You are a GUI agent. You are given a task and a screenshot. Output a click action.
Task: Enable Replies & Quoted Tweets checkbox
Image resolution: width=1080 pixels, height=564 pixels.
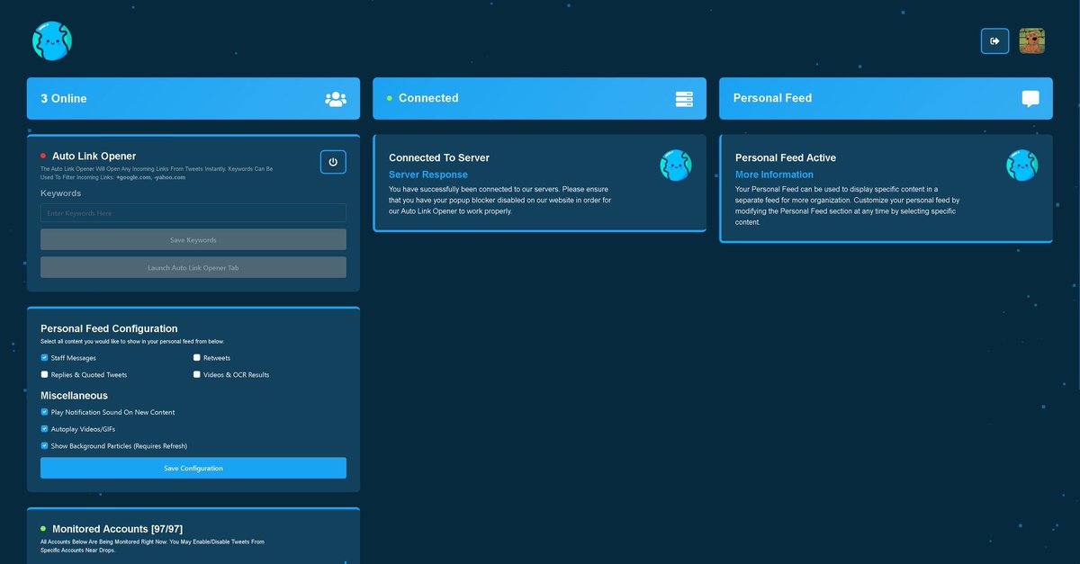44,374
